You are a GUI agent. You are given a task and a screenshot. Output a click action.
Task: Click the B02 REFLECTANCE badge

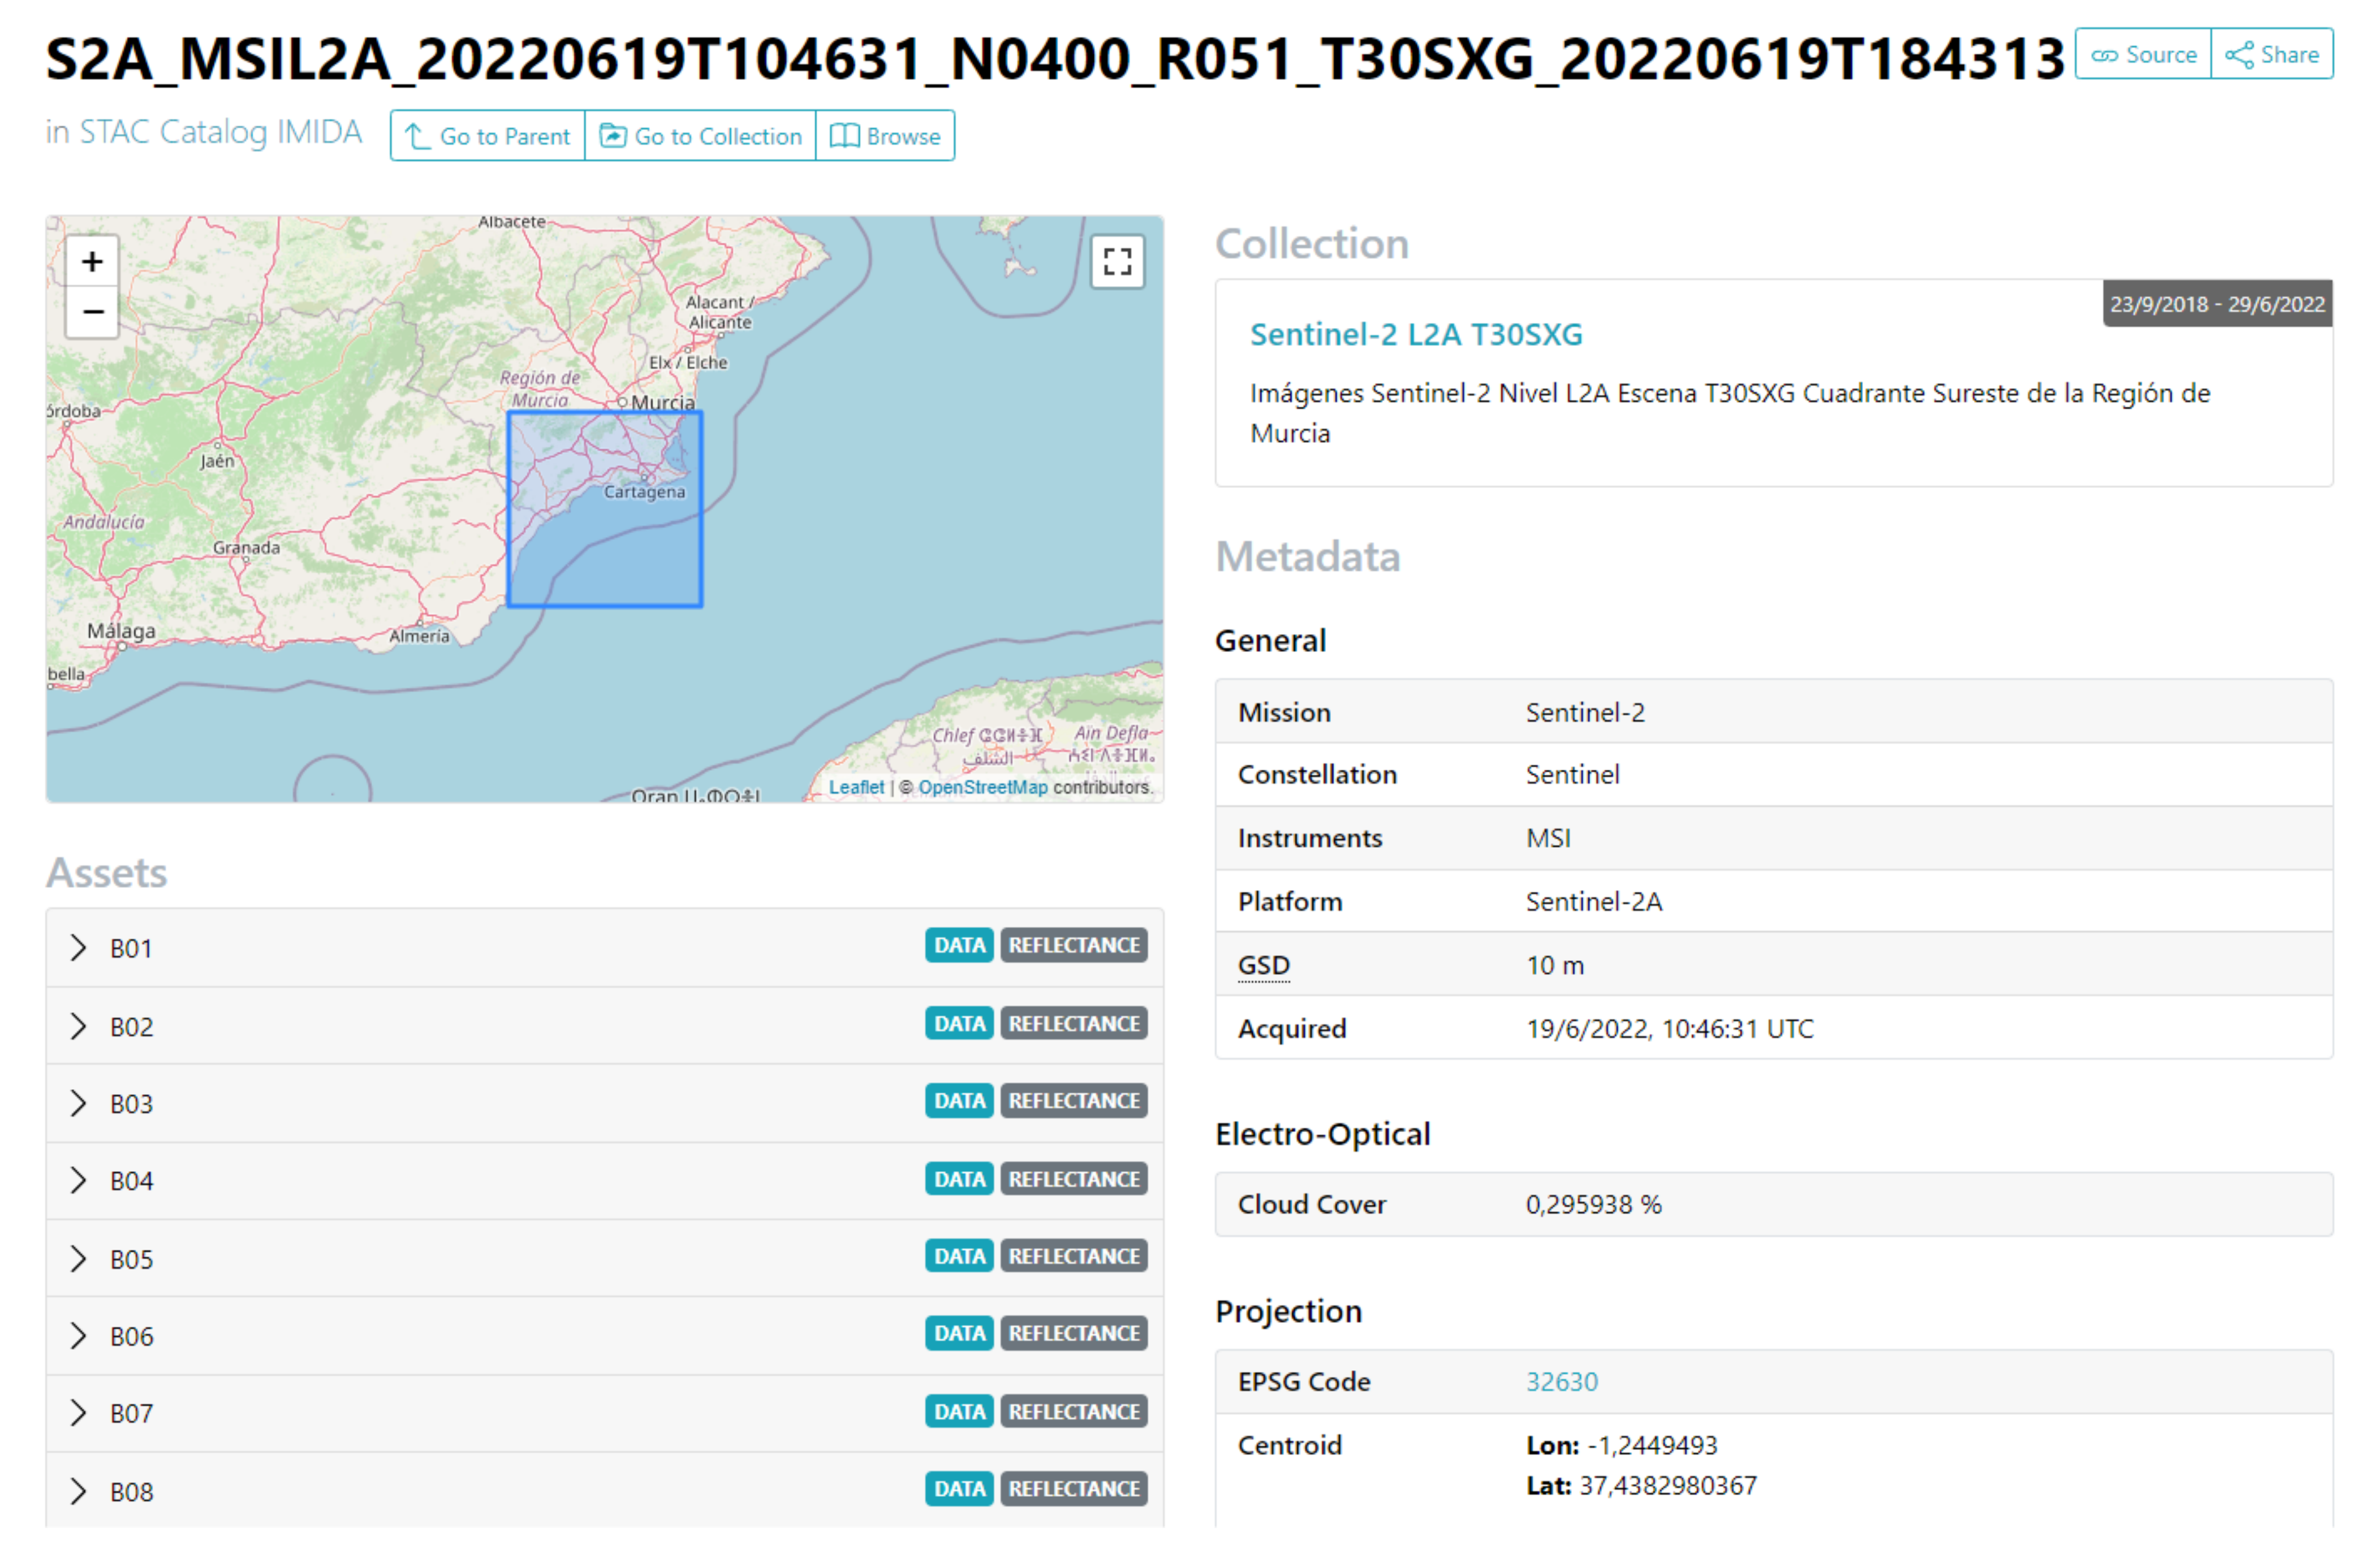coord(1073,1024)
